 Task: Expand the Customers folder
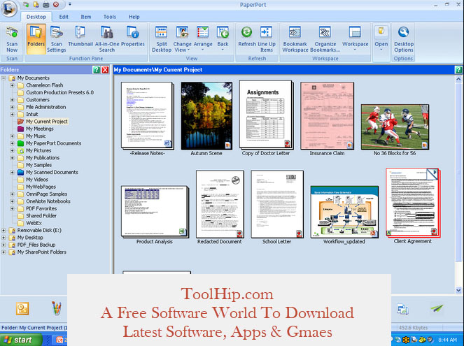tap(12, 100)
